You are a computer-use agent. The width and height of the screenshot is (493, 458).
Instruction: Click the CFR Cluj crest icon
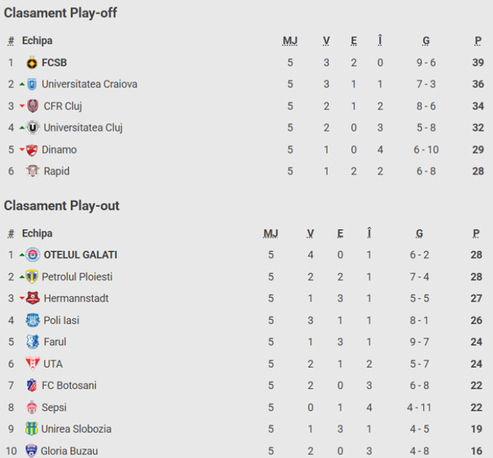click(33, 106)
